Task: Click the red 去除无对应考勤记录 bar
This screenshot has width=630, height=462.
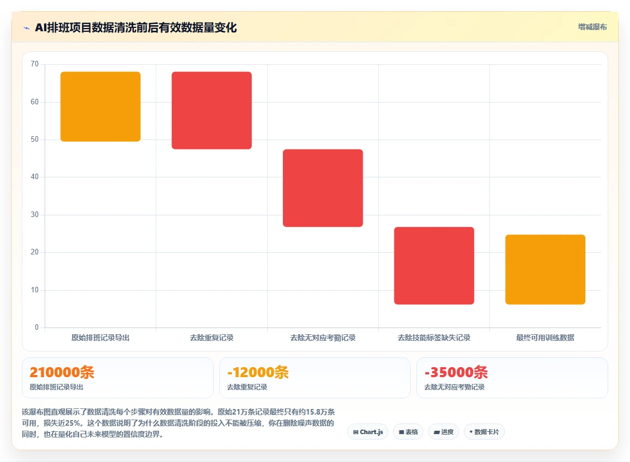Action: tap(323, 188)
